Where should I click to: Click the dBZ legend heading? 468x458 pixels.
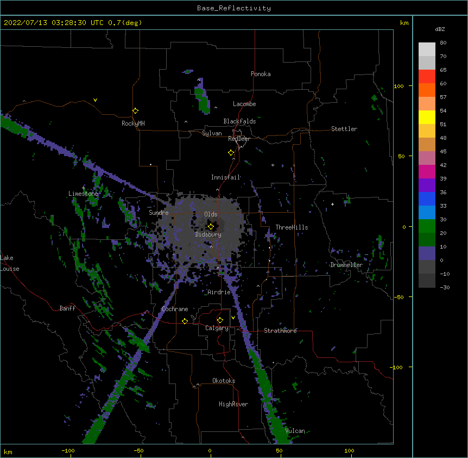pos(440,29)
